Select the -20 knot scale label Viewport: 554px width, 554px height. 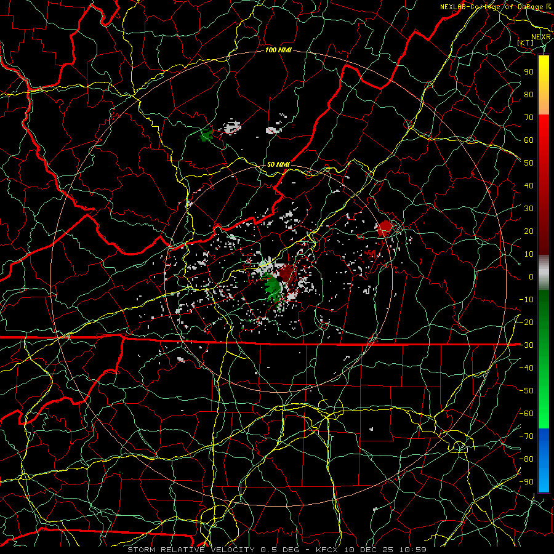coord(526,322)
